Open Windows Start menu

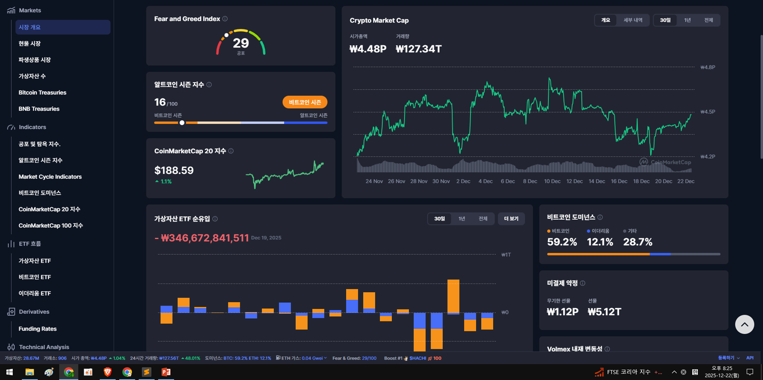point(9,372)
